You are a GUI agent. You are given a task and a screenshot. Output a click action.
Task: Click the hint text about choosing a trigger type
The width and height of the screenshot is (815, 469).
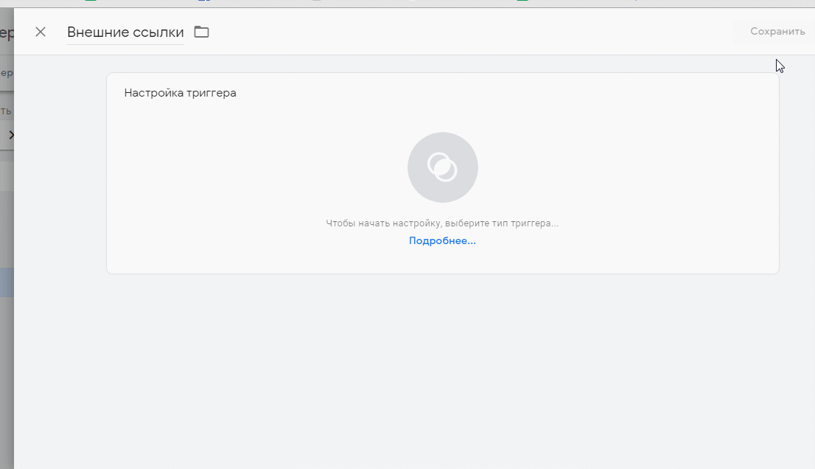442,223
